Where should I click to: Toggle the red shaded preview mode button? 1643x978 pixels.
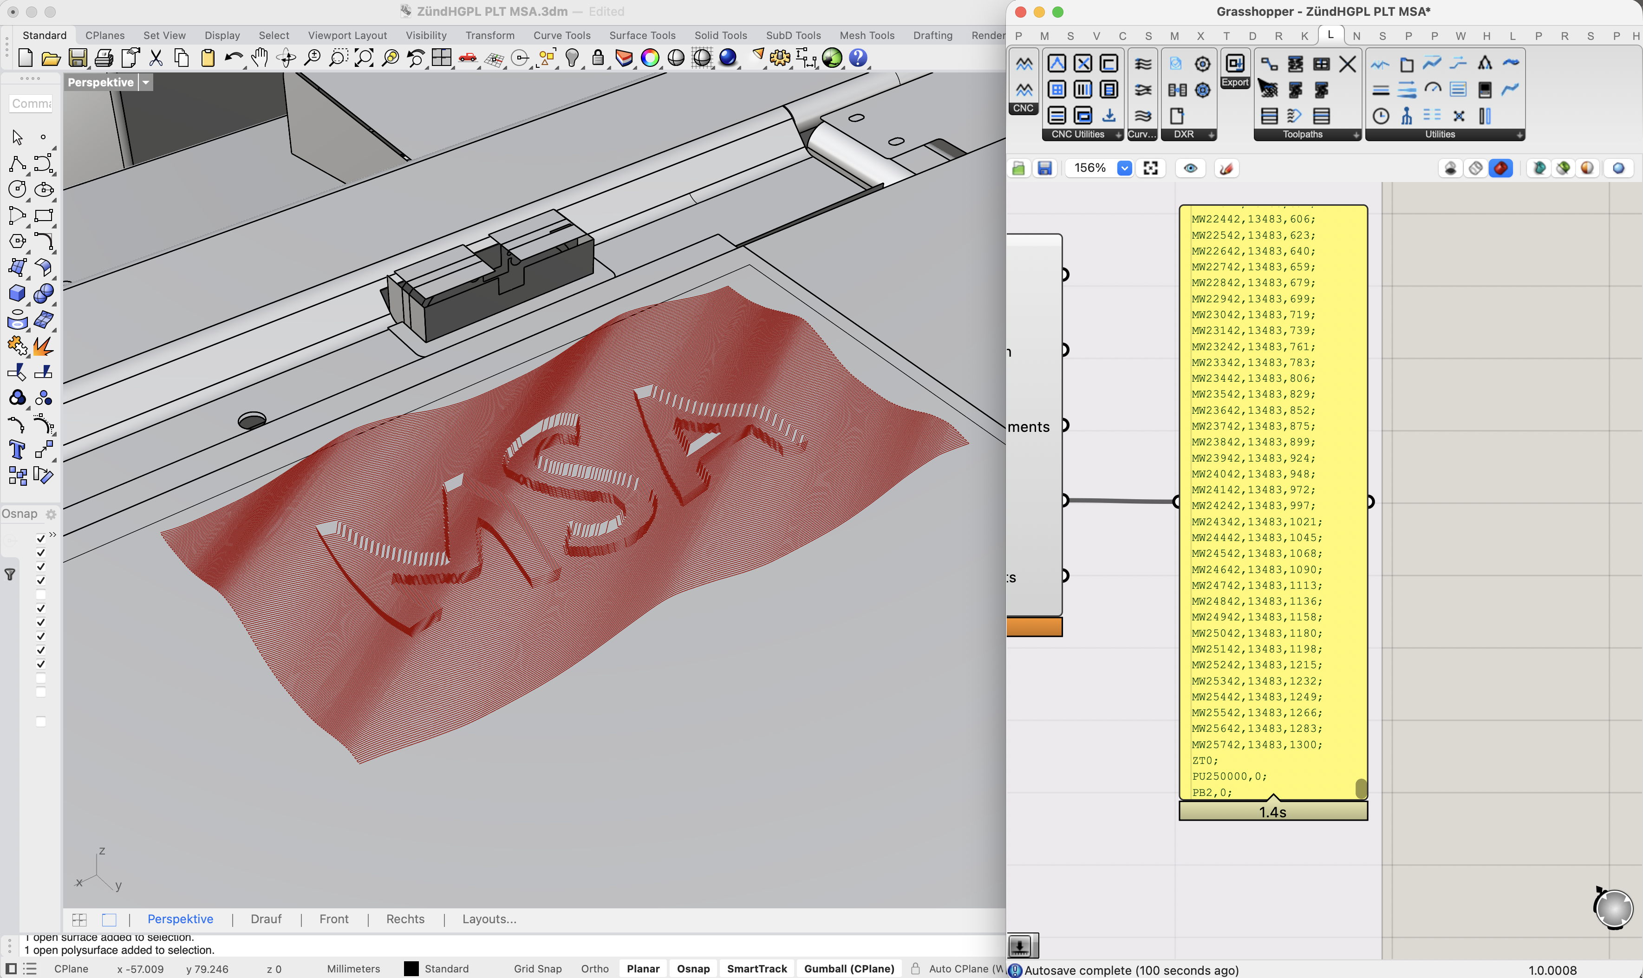coord(1500,169)
